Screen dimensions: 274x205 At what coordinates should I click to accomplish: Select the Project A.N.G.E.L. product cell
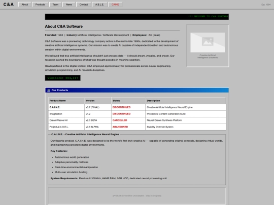(66, 127)
